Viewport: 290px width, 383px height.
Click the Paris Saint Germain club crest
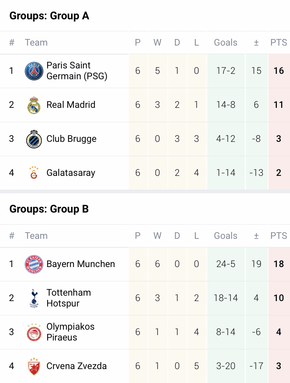34,71
